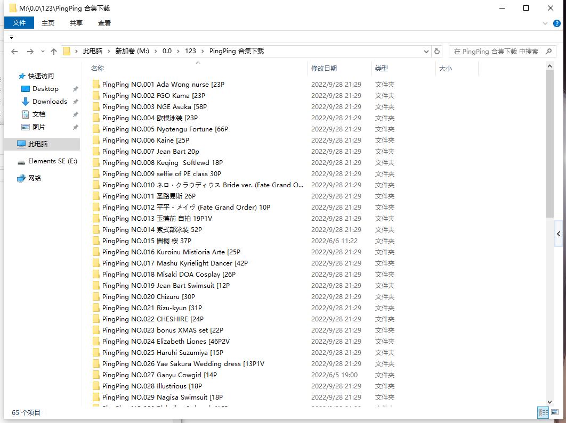The image size is (566, 423).
Task: Unpin 文档 using its pin icon
Action: coord(76,114)
